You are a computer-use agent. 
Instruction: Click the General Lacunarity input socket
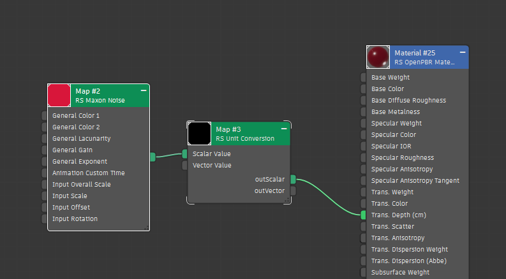[45, 139]
